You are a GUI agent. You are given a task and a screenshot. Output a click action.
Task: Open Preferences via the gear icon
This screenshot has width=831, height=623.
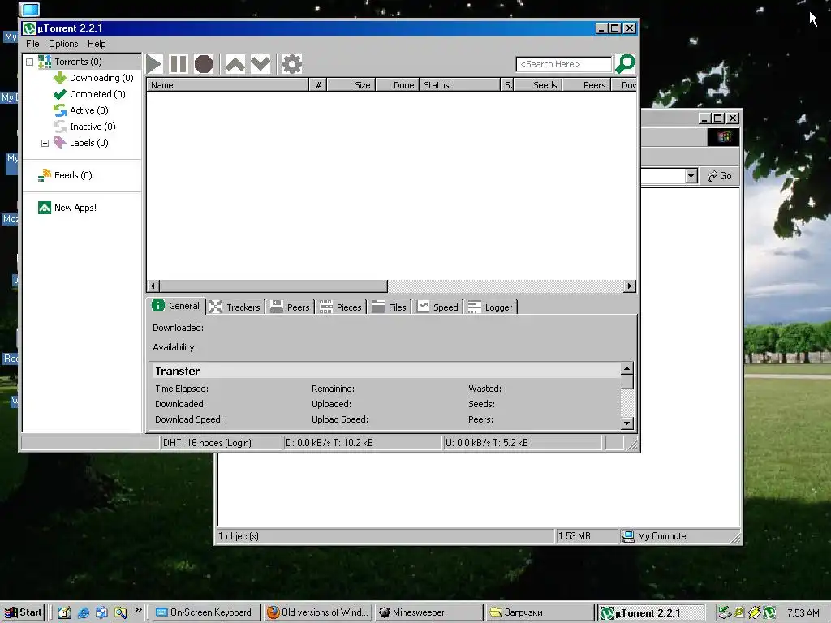tap(291, 64)
